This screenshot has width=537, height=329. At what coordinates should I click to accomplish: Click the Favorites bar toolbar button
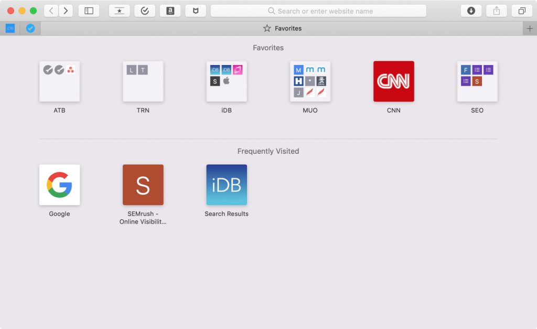[x=119, y=10]
